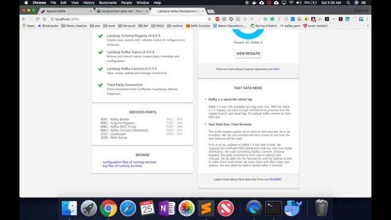
Task: Open the local-resident bookmark
Action: click(x=315, y=26)
